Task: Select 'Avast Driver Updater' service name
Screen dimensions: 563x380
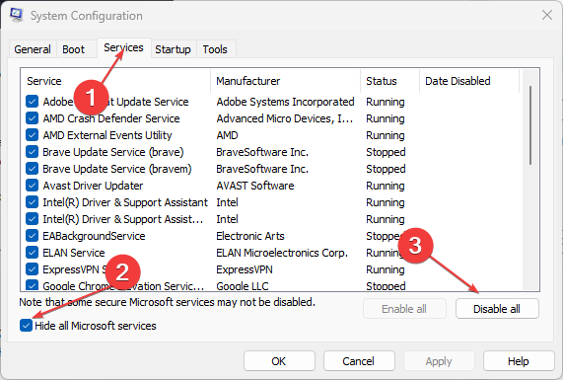Action: coord(93,186)
